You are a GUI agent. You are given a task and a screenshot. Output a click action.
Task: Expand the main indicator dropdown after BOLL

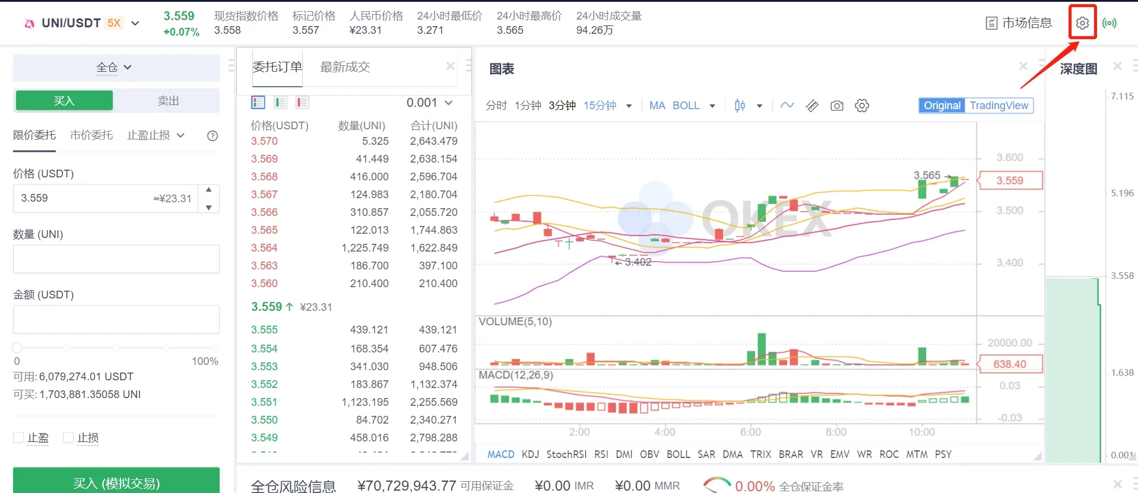pos(712,106)
